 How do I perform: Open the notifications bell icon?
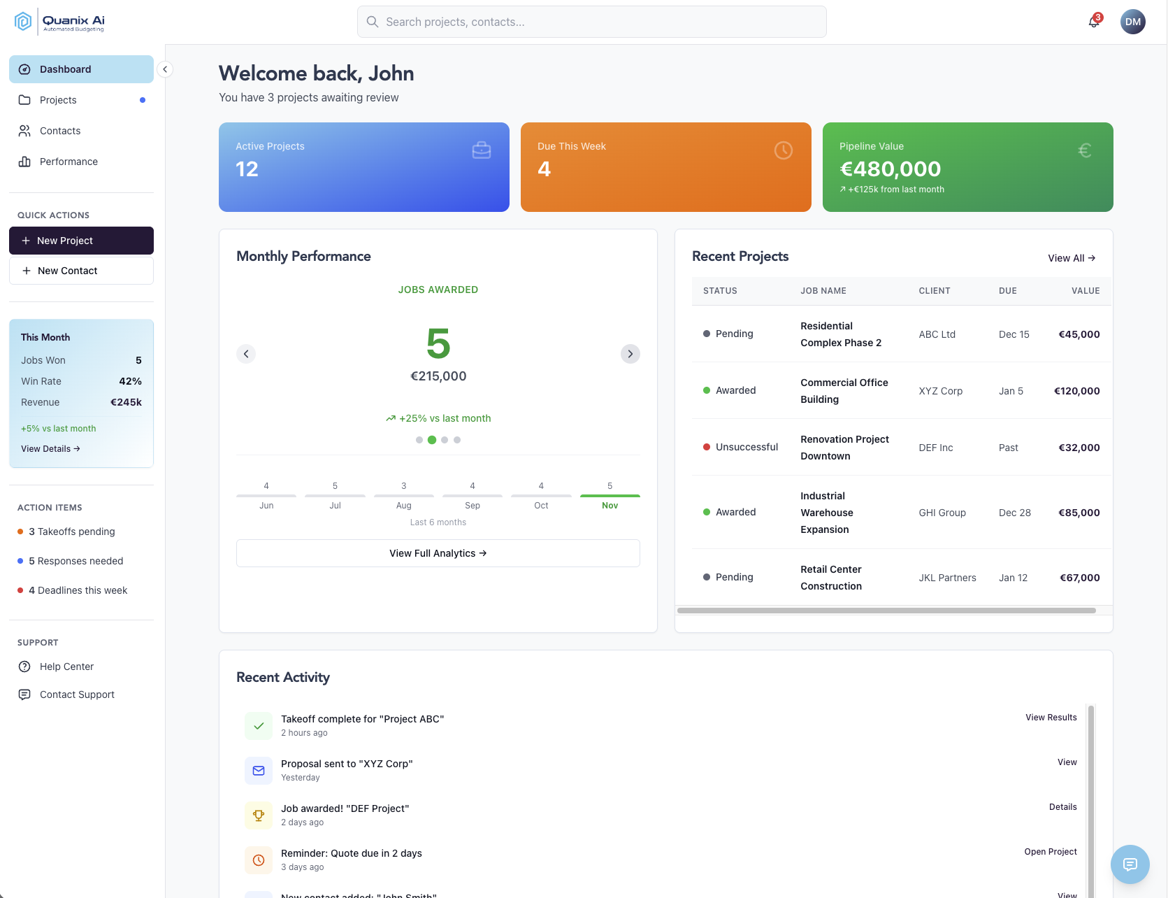pyautogui.click(x=1094, y=22)
